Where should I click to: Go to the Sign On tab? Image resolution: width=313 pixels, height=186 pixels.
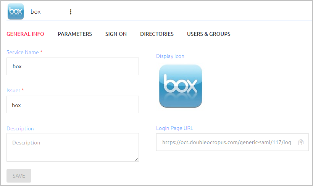pyautogui.click(x=116, y=34)
